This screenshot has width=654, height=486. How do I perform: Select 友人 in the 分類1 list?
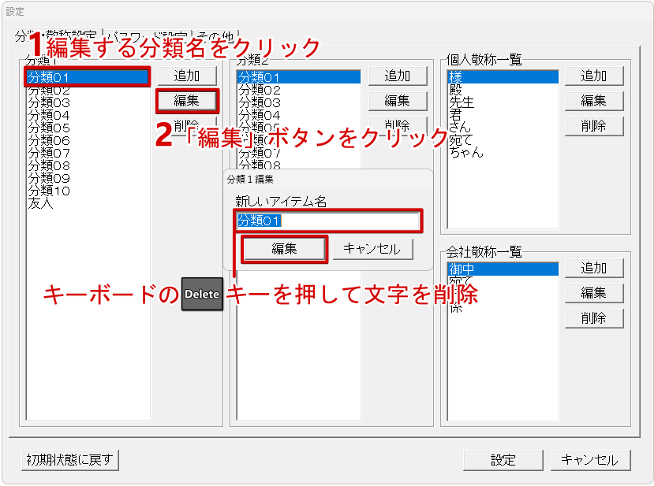[40, 204]
